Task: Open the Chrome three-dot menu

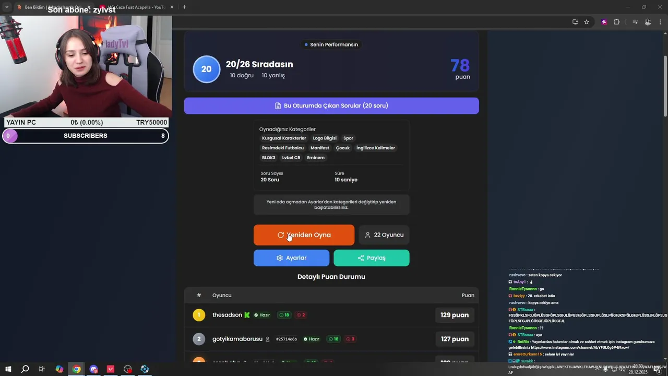Action: pos(661,22)
